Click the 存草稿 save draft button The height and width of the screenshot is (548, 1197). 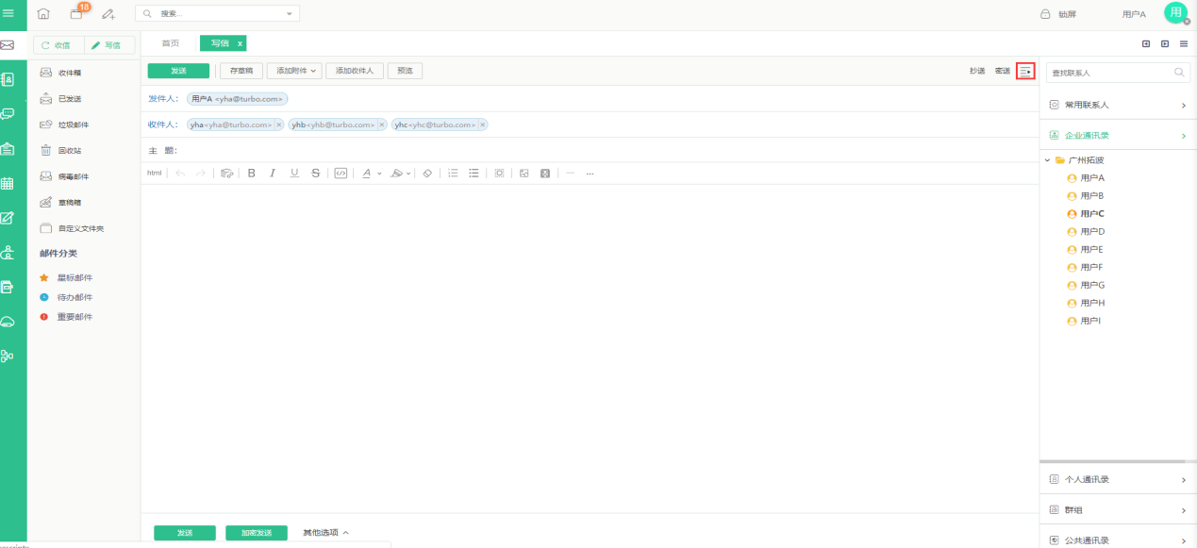click(x=241, y=71)
